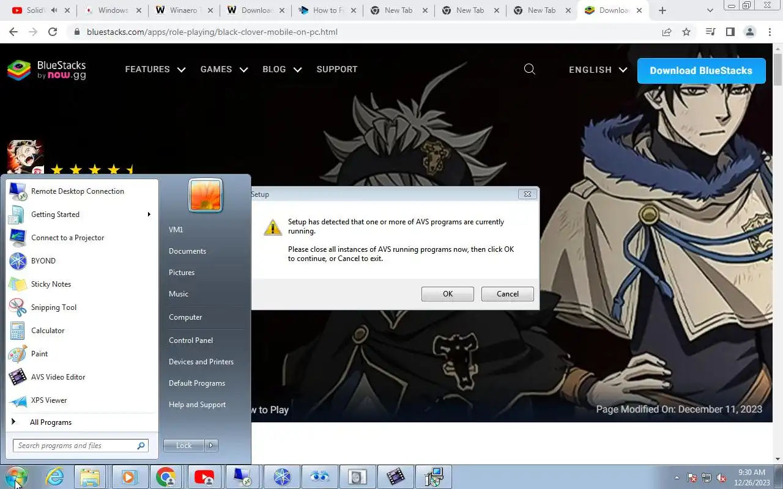Image resolution: width=783 pixels, height=489 pixels.
Task: Click OK in the Setup dialog
Action: coord(448,294)
